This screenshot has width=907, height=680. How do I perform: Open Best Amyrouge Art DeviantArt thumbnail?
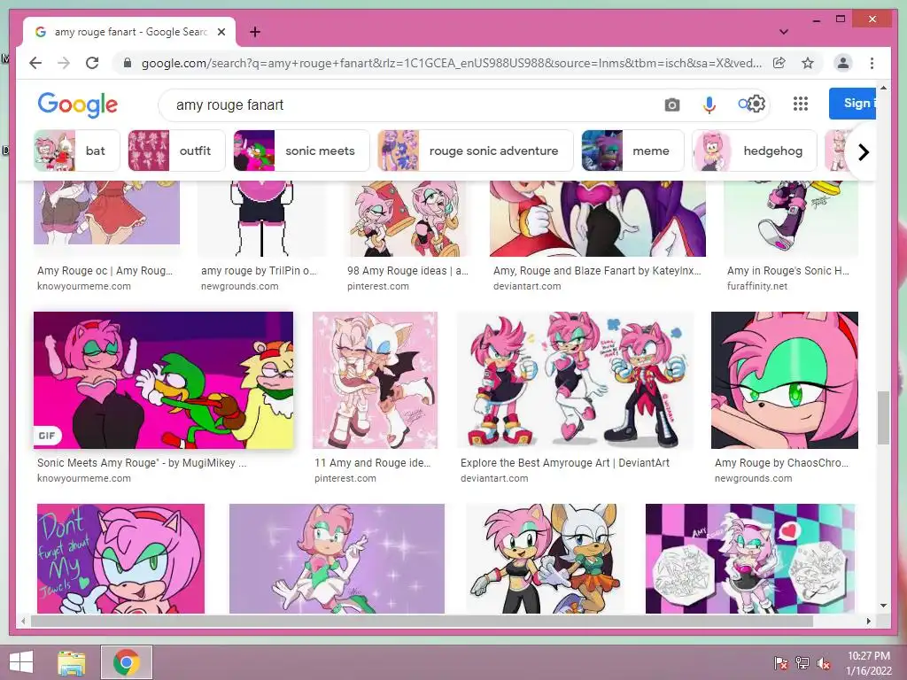575,380
